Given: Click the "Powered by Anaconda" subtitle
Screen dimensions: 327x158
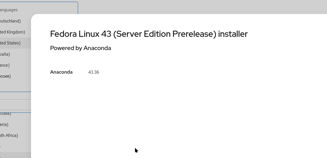Looking at the screenshot, I should pyautogui.click(x=81, y=48).
